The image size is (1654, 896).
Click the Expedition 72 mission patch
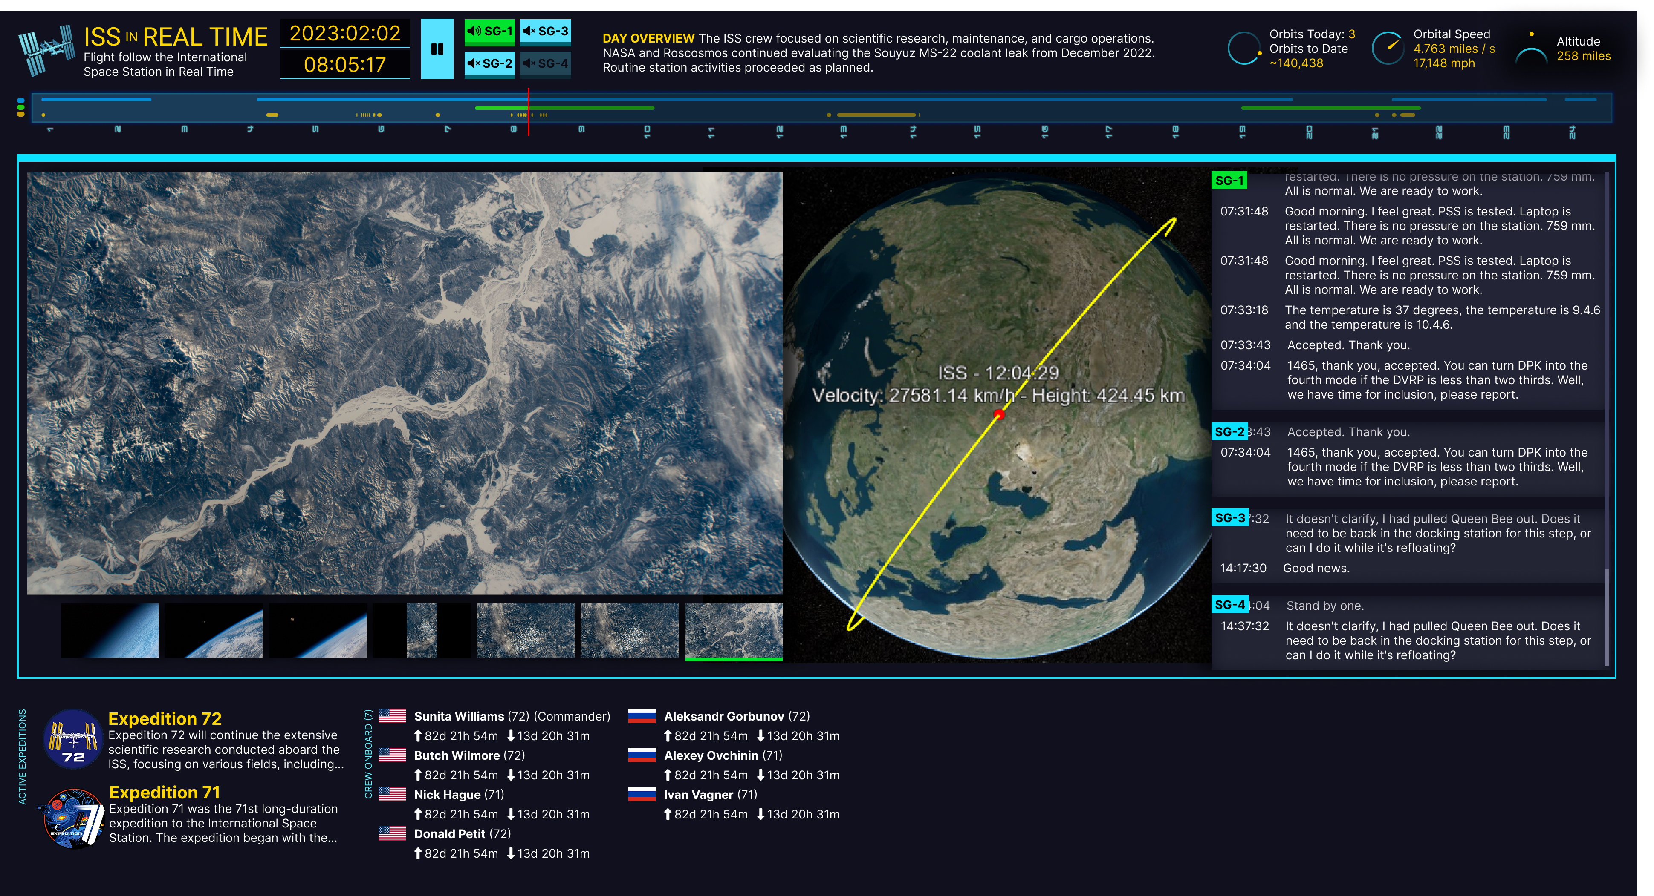(x=73, y=739)
